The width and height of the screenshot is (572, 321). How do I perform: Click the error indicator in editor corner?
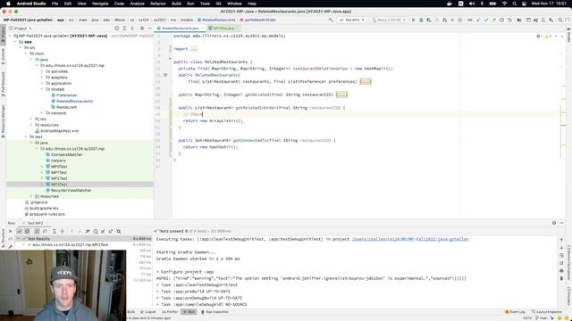click(x=540, y=37)
